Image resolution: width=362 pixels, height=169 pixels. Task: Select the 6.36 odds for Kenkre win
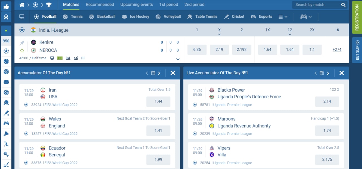197,49
